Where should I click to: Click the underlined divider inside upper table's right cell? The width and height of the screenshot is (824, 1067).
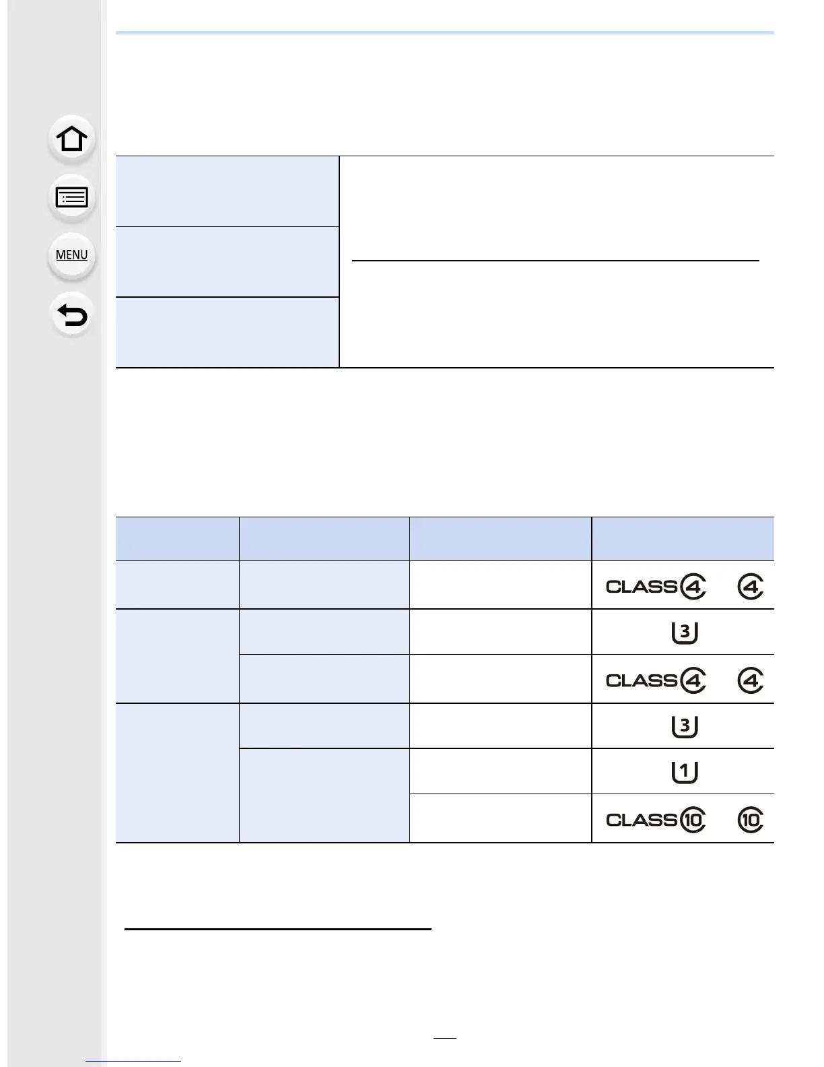[555, 260]
